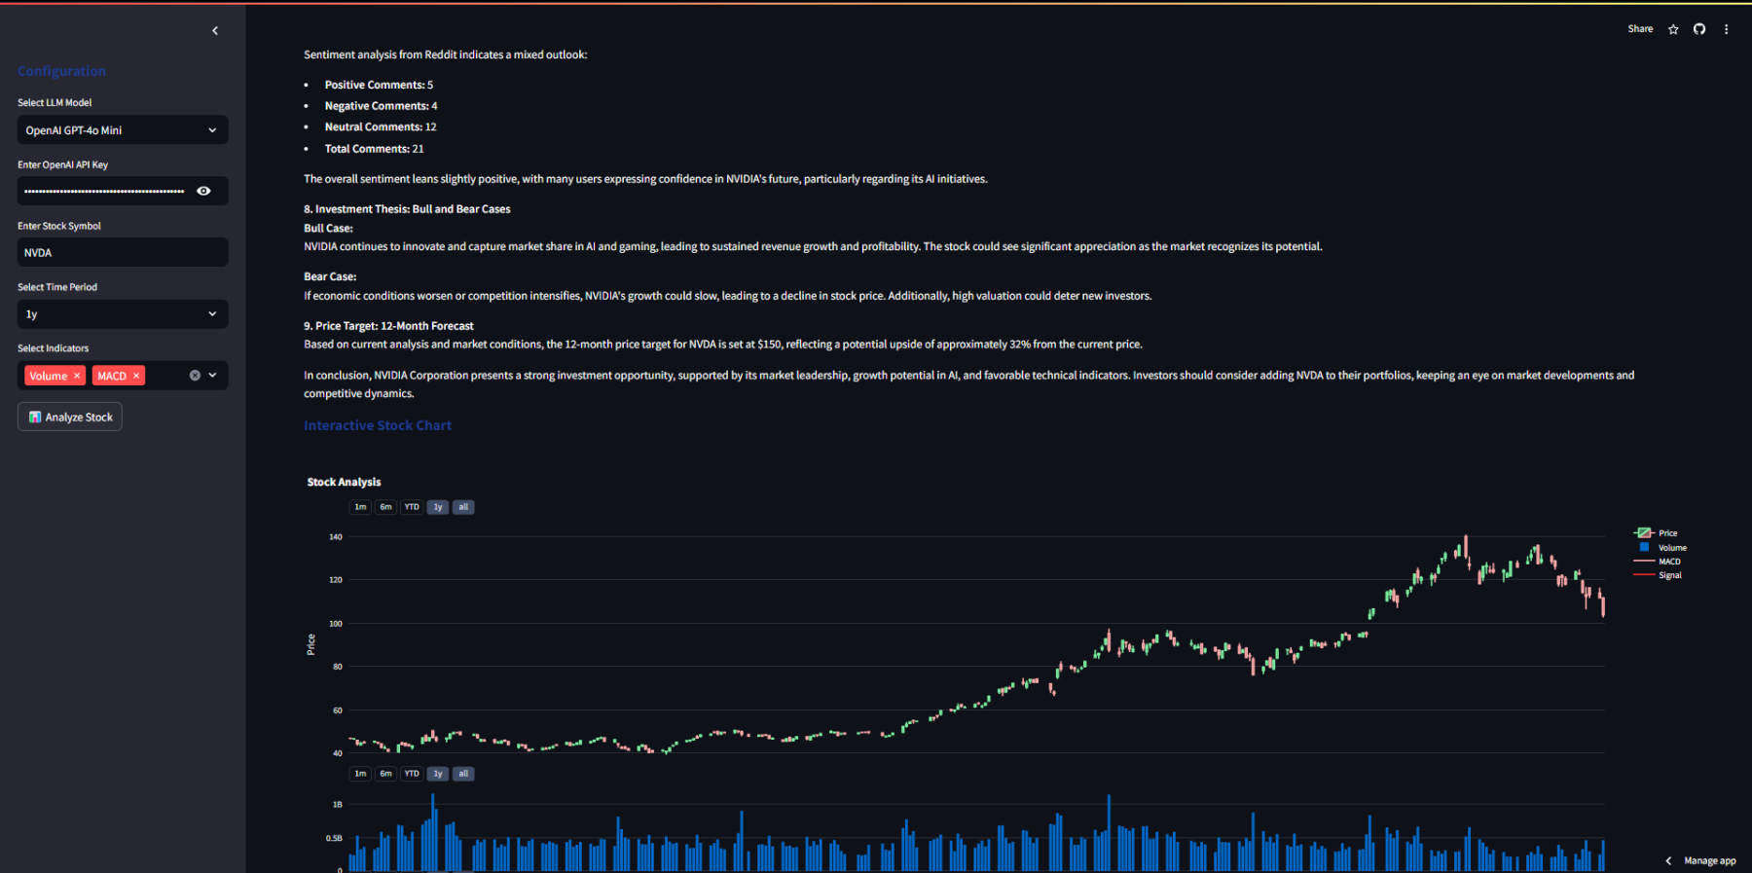Viewport: 1752px width, 873px height.
Task: Click the stock symbol input field
Action: (123, 253)
